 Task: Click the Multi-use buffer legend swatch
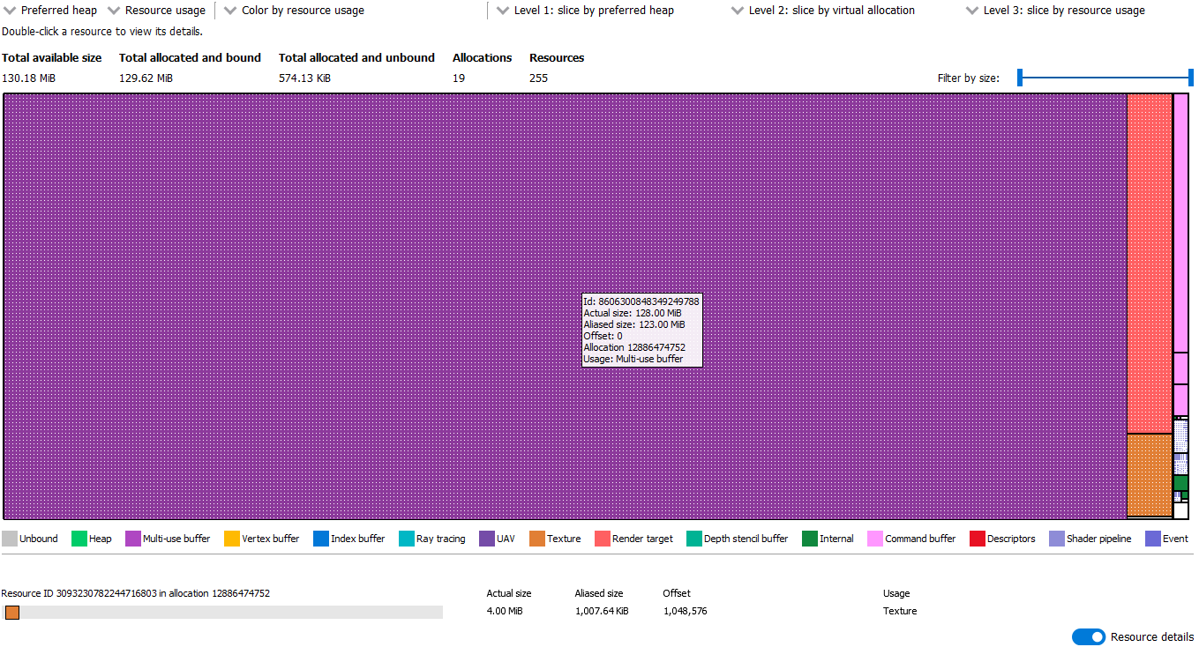point(133,539)
